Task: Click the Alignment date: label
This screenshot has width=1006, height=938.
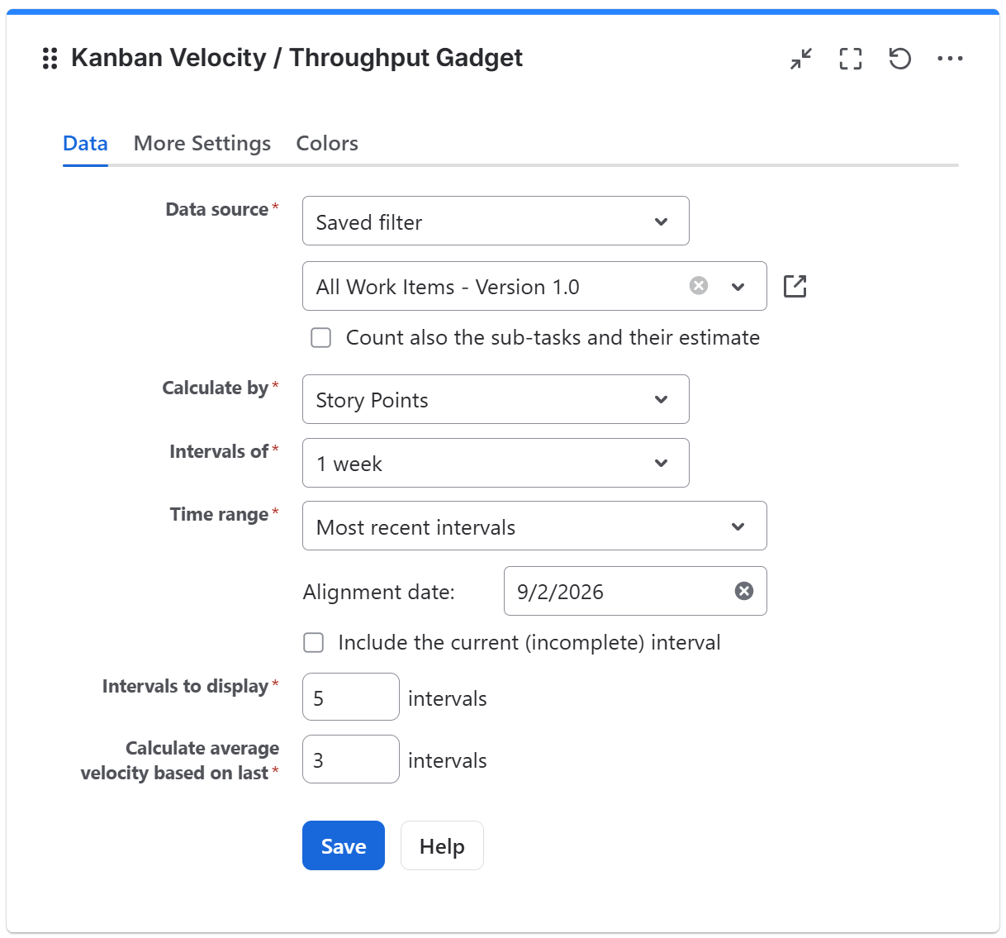Action: [379, 592]
